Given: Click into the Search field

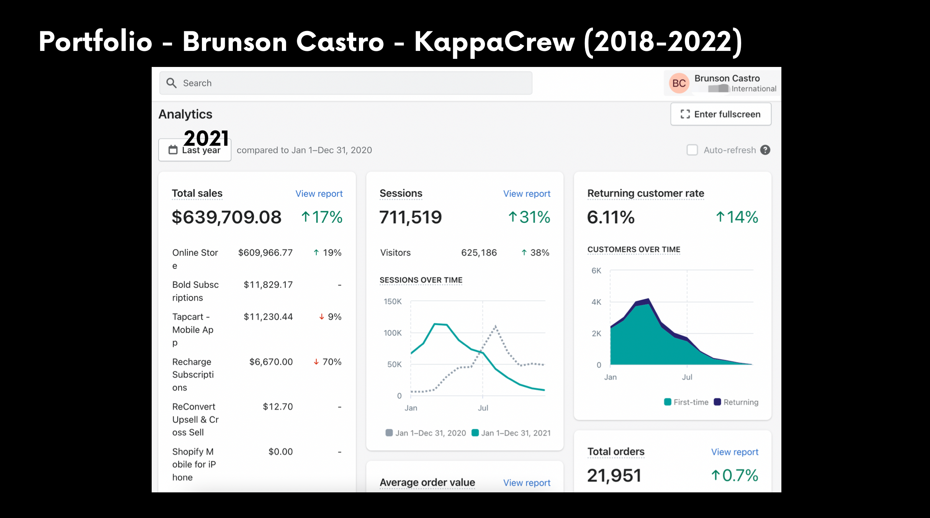Looking at the screenshot, I should tap(346, 83).
